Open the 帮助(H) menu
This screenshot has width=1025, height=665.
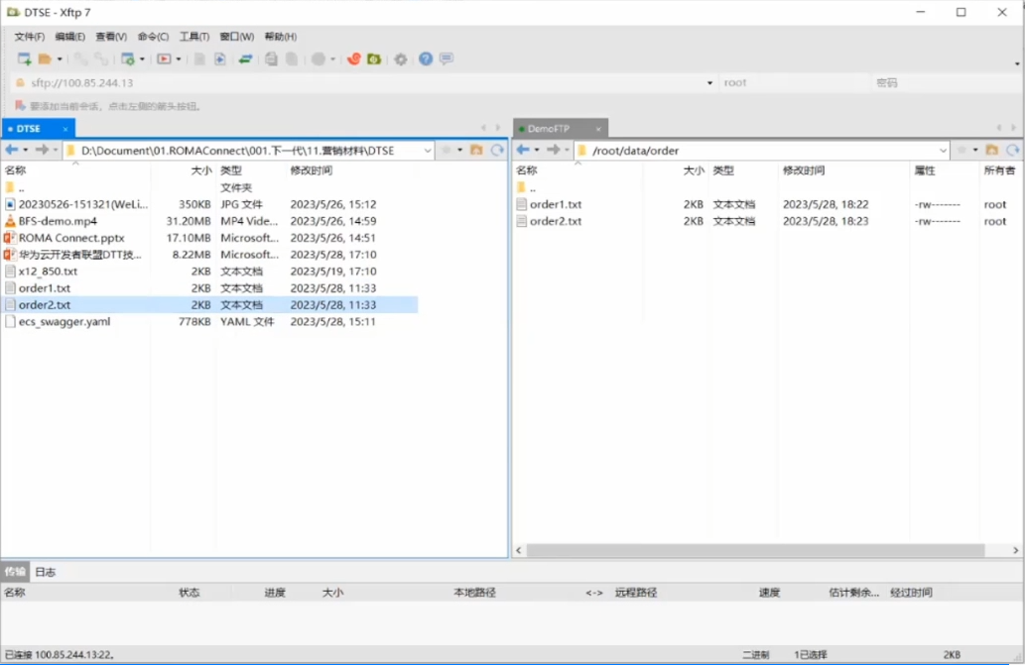281,37
